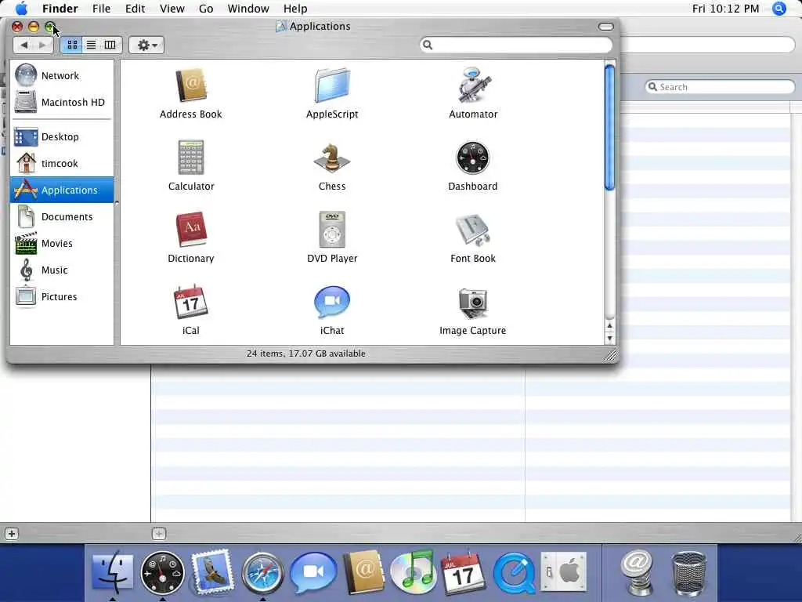This screenshot has height=602, width=802.
Task: Click the status text "24 items, 17.07 GB available"
Action: click(306, 354)
